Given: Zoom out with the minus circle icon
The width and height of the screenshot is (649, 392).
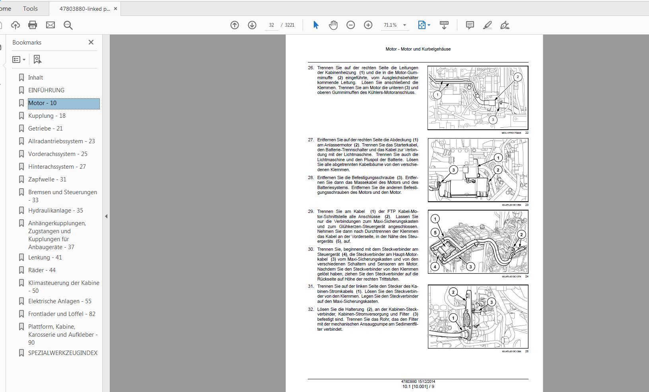Looking at the screenshot, I should 351,25.
